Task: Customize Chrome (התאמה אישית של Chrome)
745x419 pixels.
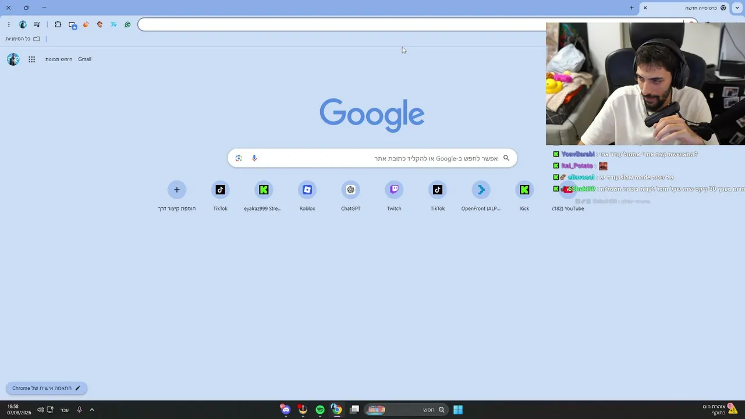Action: (x=47, y=388)
